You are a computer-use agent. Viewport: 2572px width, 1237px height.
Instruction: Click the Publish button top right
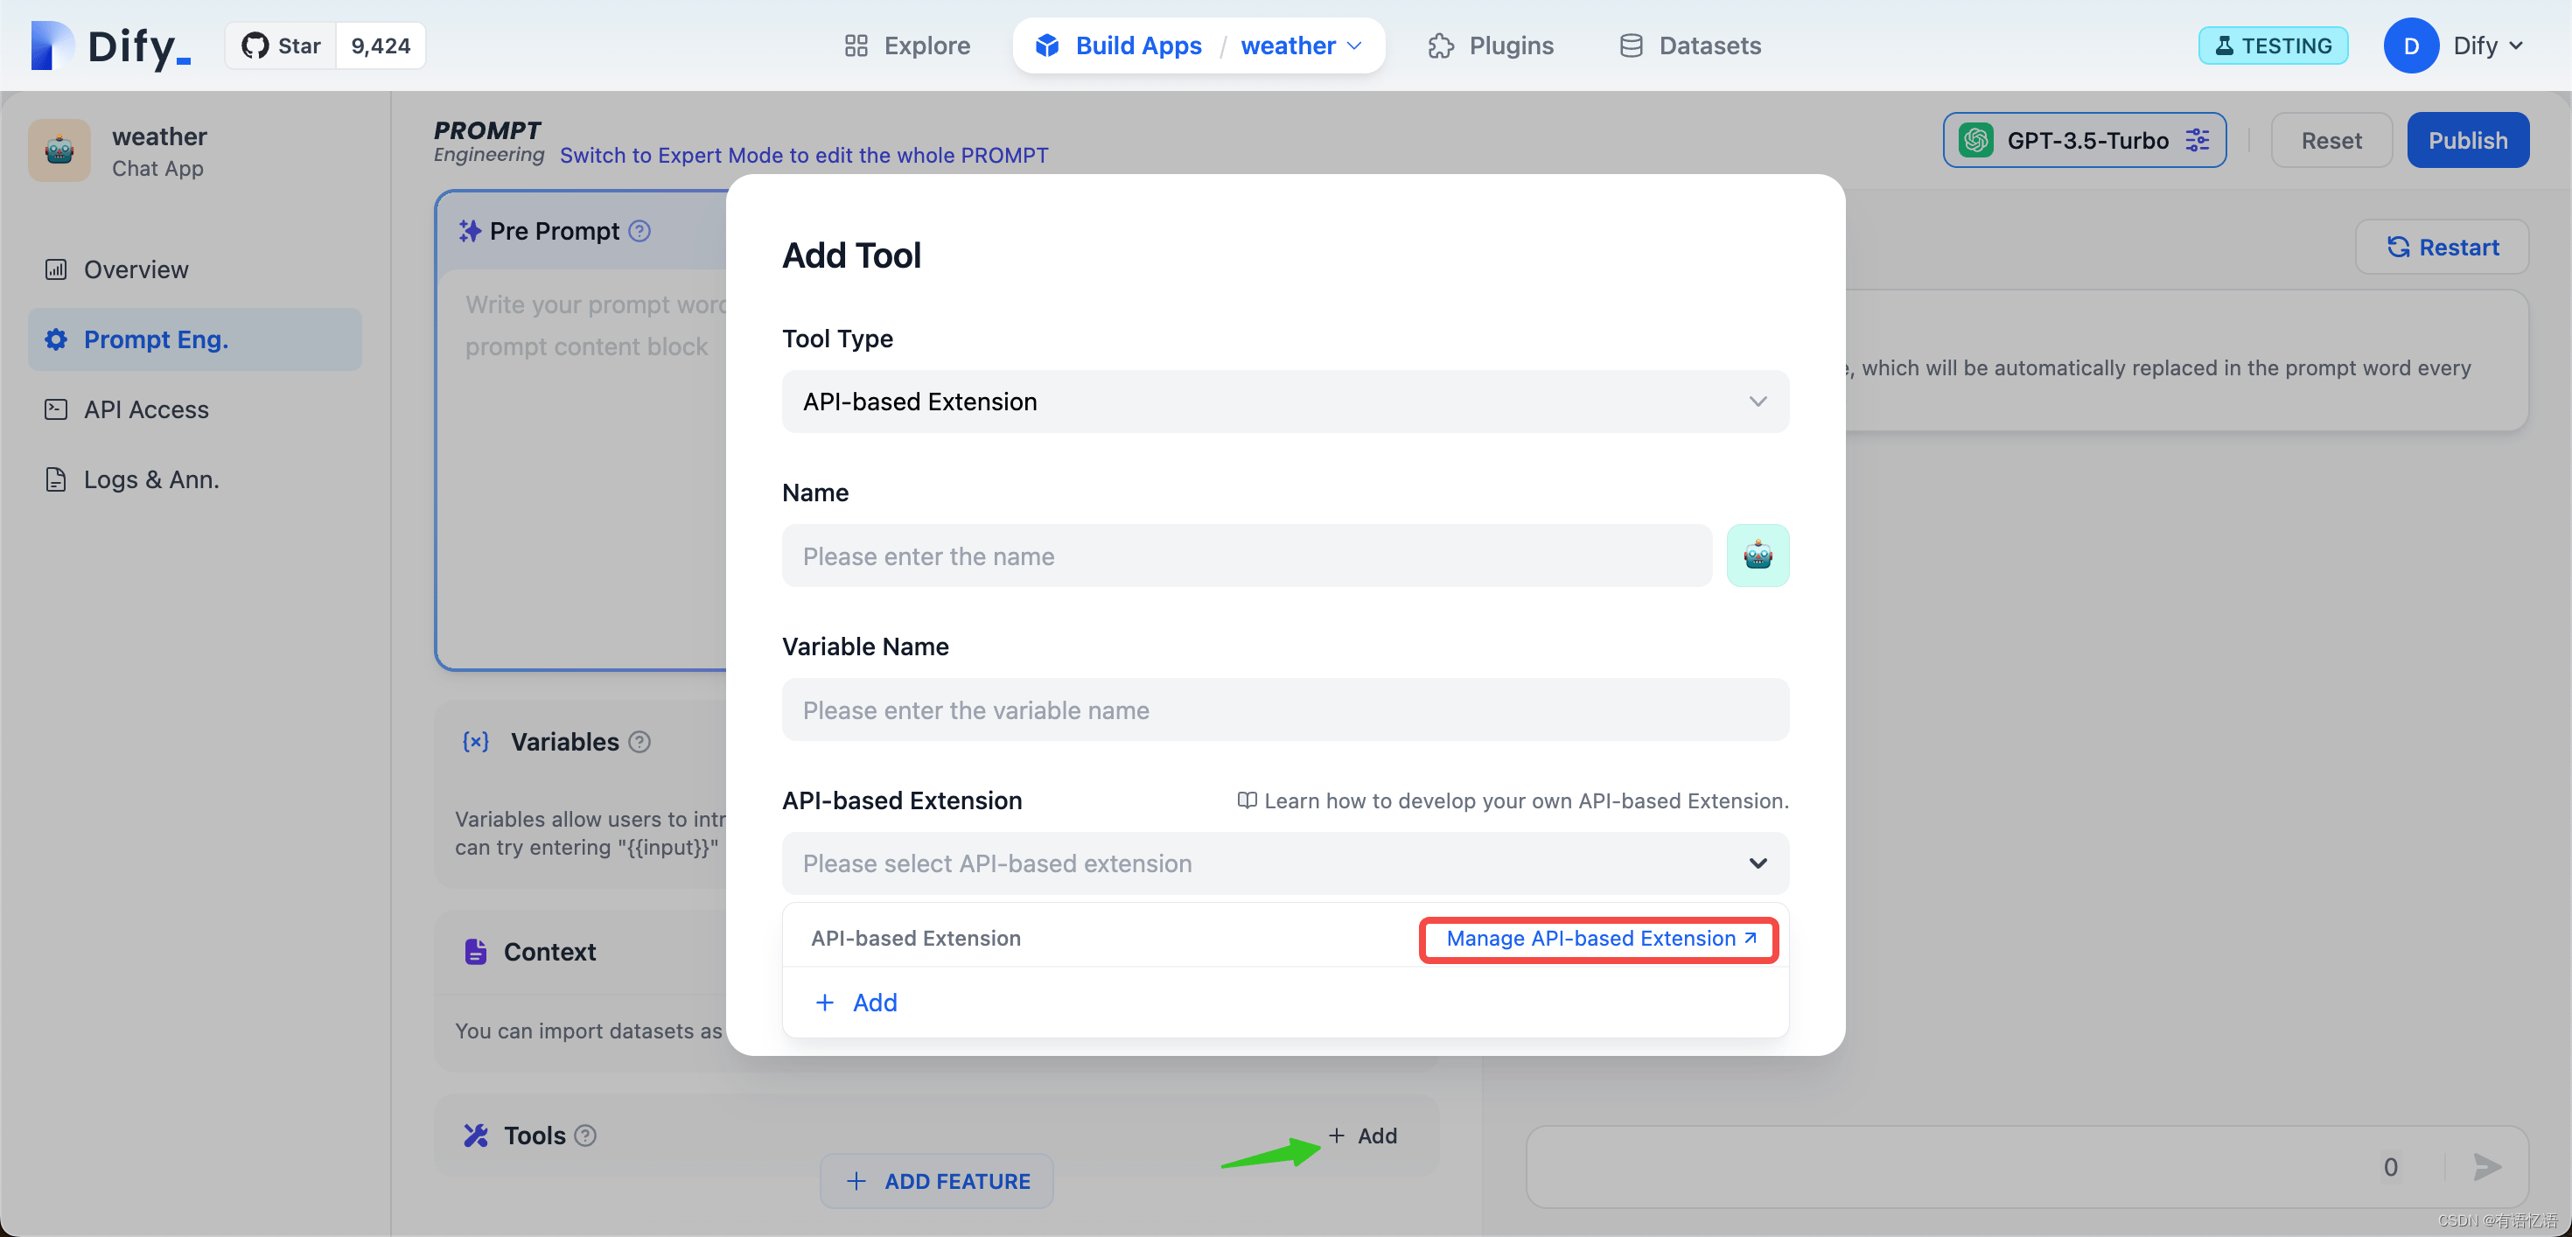coord(2467,139)
